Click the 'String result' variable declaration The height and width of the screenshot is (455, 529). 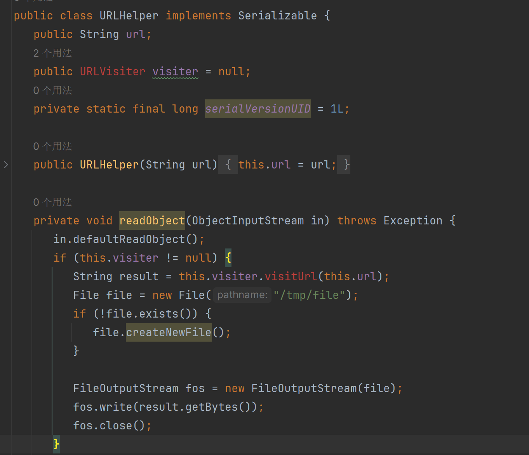(x=116, y=276)
